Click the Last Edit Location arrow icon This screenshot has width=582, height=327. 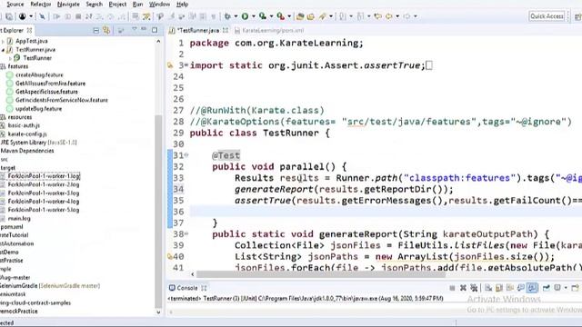378,16
